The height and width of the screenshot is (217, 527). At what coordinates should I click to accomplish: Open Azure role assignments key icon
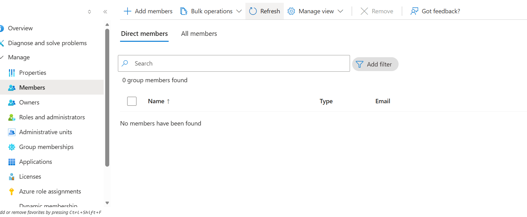(12, 192)
